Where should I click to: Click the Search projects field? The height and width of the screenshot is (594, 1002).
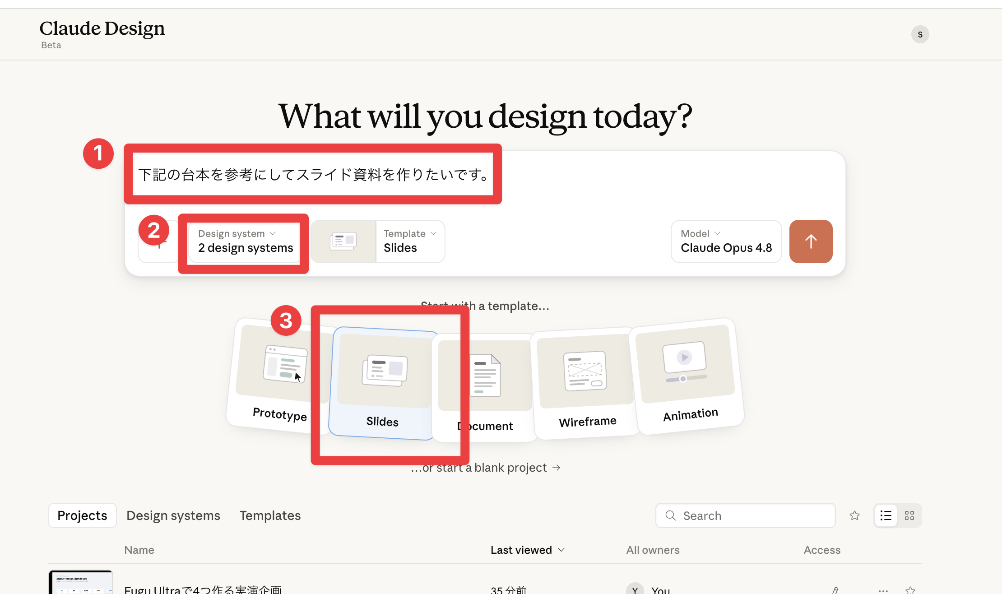pos(746,515)
